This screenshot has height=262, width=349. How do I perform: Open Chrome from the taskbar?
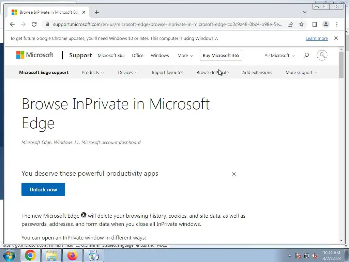30,255
